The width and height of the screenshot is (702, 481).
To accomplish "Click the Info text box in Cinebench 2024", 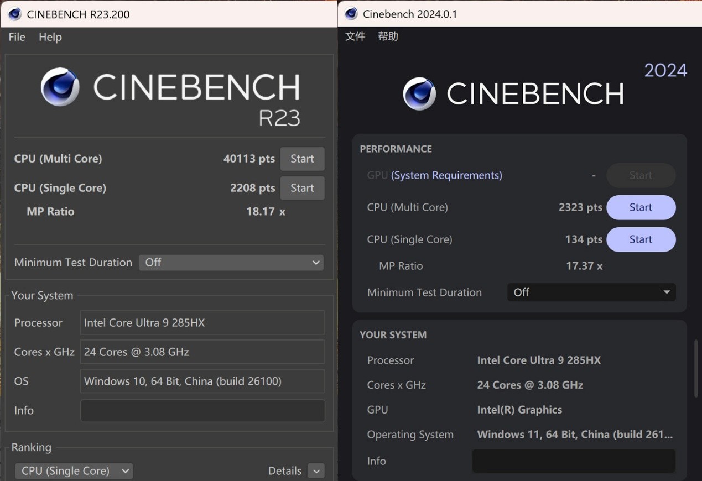I will 573,461.
